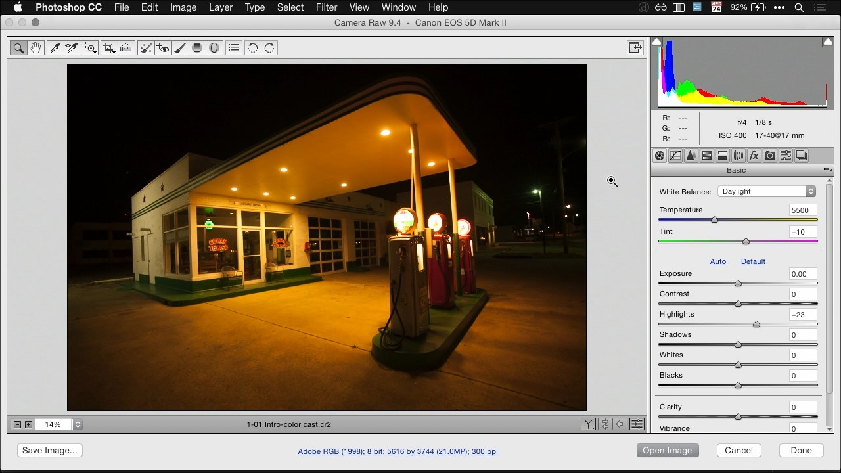The image size is (841, 473).
Task: Open the Basic panel tab
Action: tap(660, 156)
